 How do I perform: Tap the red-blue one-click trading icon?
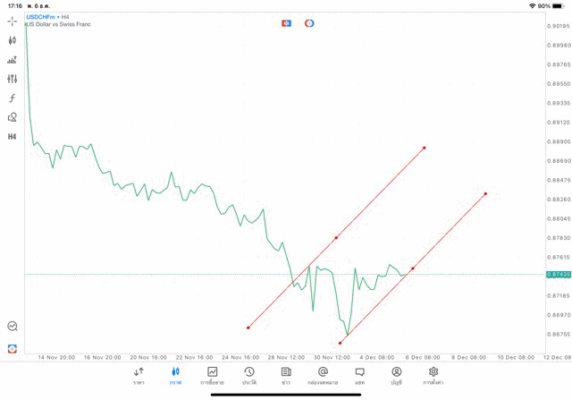(x=286, y=23)
